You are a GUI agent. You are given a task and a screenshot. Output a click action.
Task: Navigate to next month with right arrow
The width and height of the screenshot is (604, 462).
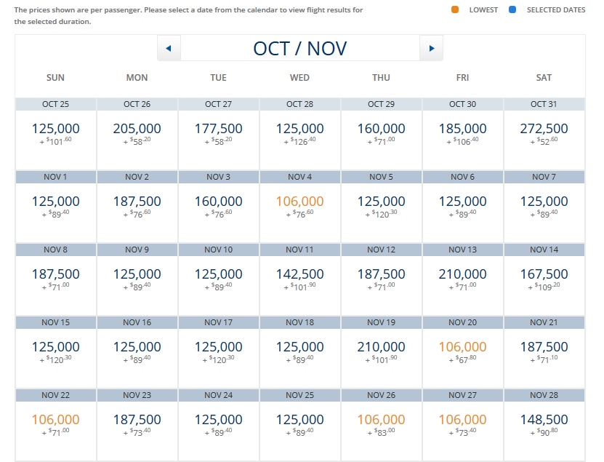(x=431, y=47)
